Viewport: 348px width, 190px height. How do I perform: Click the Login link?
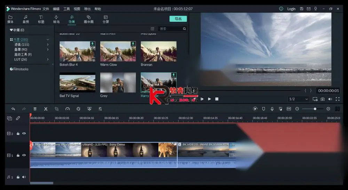pyautogui.click(x=291, y=9)
